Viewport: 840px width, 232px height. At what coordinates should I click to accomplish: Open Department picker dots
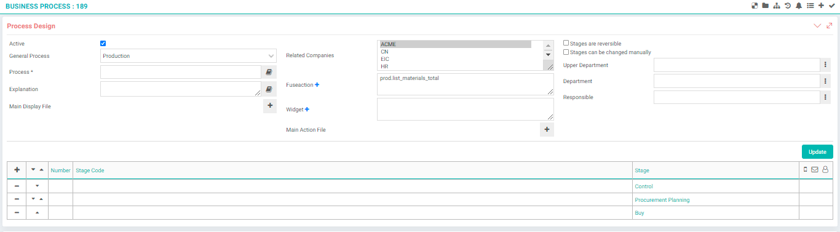pyautogui.click(x=826, y=81)
